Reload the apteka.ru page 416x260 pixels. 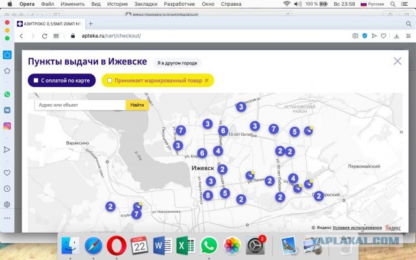click(44, 36)
